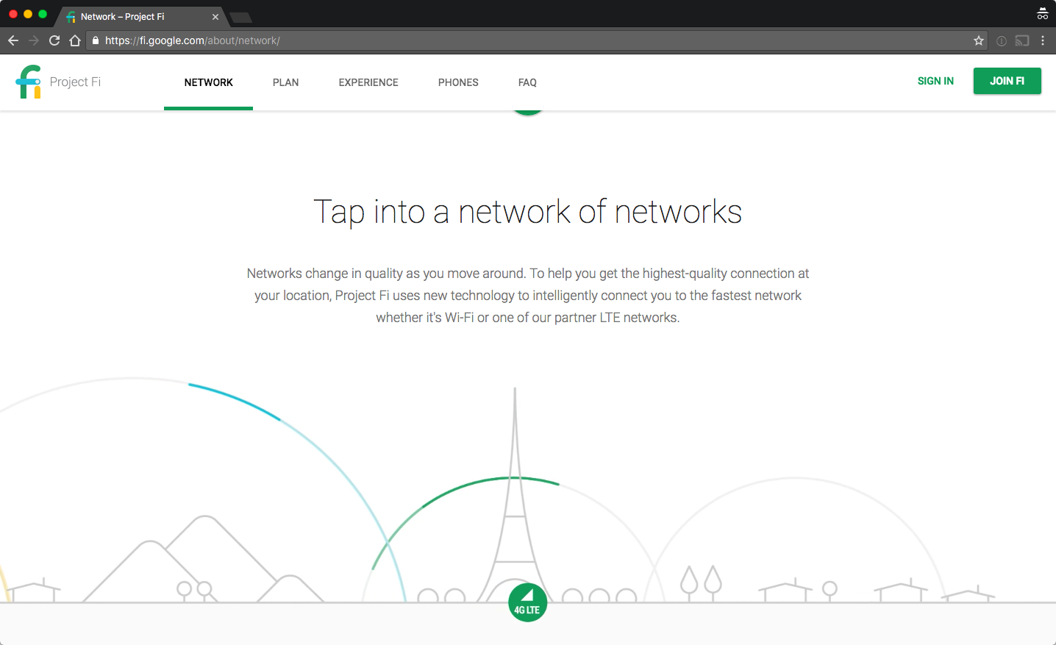The height and width of the screenshot is (645, 1056).
Task: Click the SIGN IN link
Action: [x=935, y=81]
